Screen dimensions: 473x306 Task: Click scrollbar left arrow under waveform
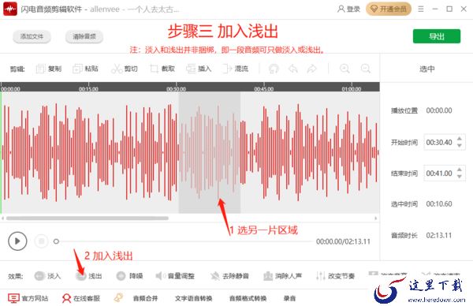click(2, 218)
